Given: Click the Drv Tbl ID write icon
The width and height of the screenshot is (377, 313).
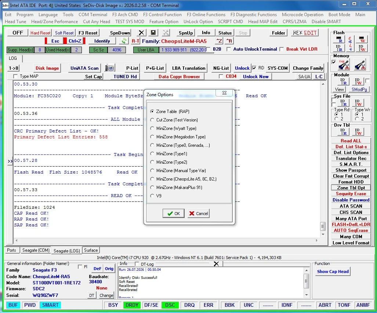Looking at the screenshot, I should click(358, 131).
